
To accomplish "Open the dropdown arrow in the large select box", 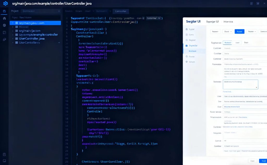I will 257,87.
